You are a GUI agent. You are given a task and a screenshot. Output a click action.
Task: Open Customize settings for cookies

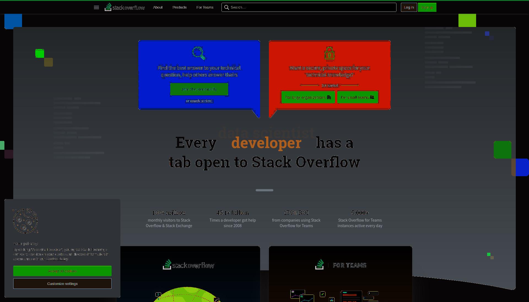coord(62,284)
